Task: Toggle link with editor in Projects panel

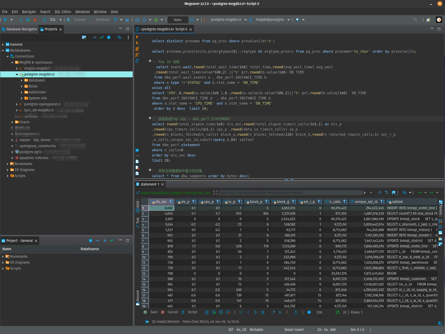Action: click(102, 37)
